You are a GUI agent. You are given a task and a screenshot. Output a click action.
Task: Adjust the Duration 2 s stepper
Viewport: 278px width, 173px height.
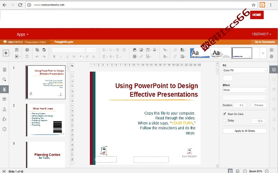point(246,105)
